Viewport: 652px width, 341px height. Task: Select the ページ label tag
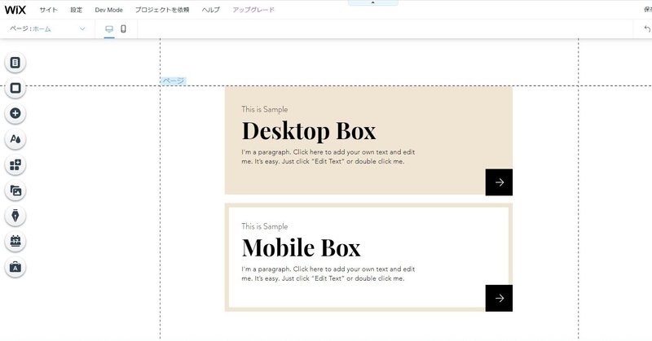pyautogui.click(x=173, y=81)
